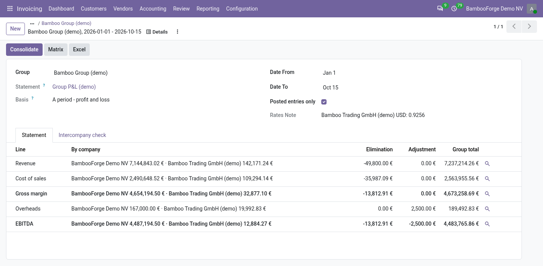
Task: Open the record actions kebab menu
Action: coord(178,32)
